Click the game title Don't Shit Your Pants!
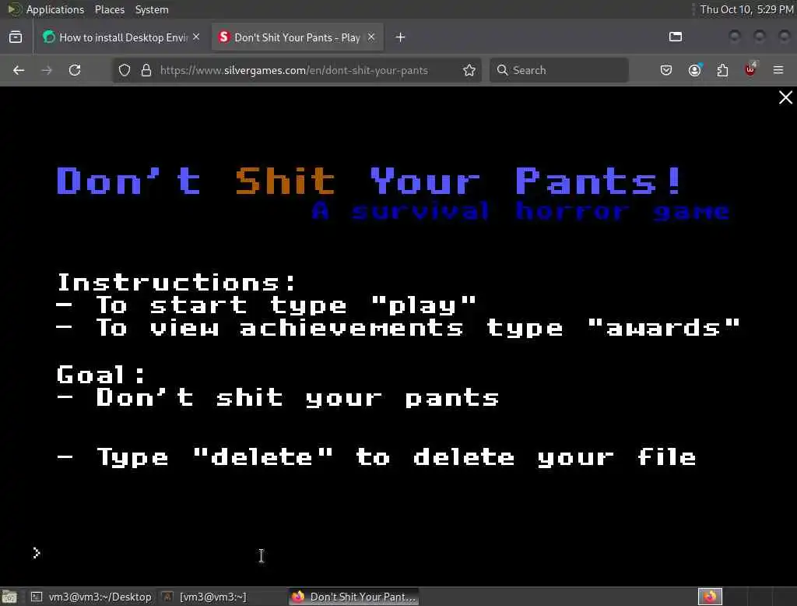Screen dimensions: 797x606 click(x=369, y=181)
